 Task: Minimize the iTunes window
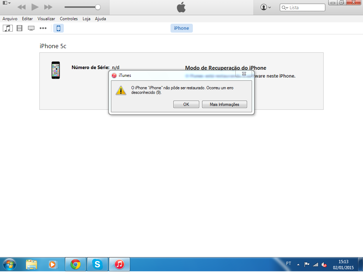point(333,2)
